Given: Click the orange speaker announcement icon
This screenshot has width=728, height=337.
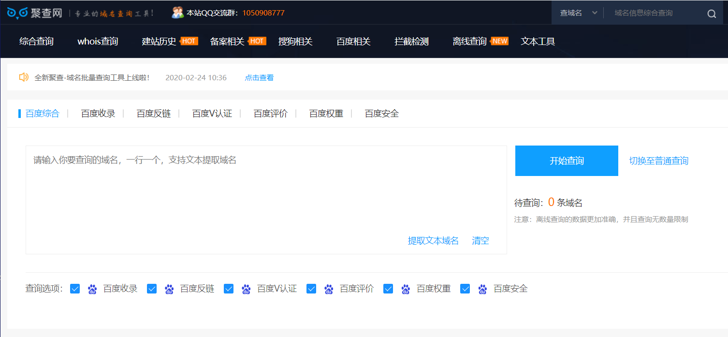Looking at the screenshot, I should click(24, 77).
